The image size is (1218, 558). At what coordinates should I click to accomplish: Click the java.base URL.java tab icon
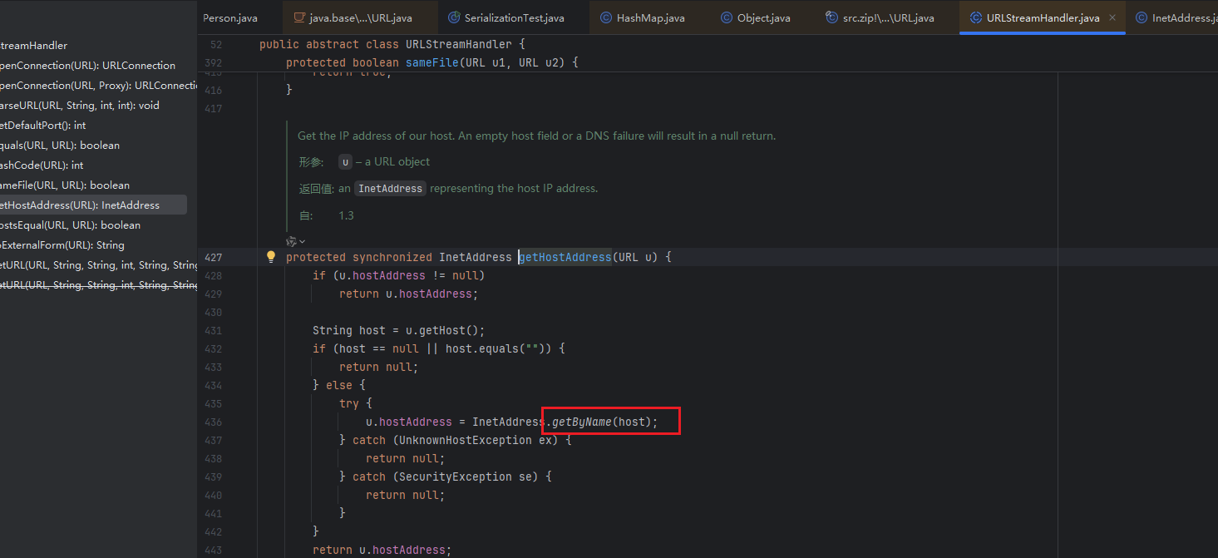coord(298,17)
